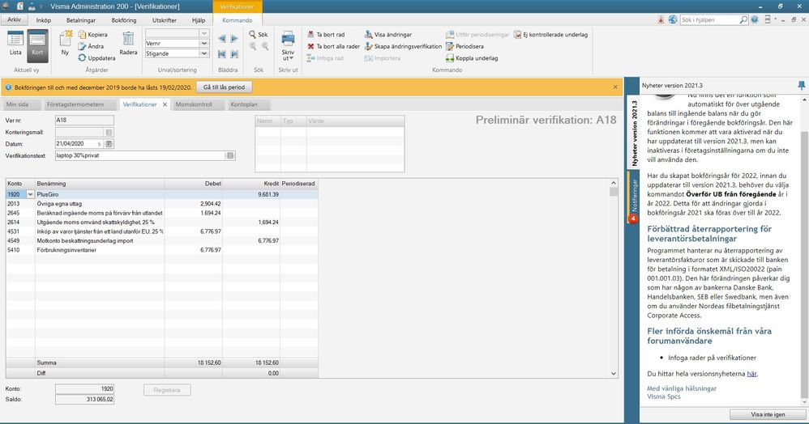Expand the Konto 1920 cell dropdown
Image resolution: width=809 pixels, height=424 pixels.
click(31, 194)
